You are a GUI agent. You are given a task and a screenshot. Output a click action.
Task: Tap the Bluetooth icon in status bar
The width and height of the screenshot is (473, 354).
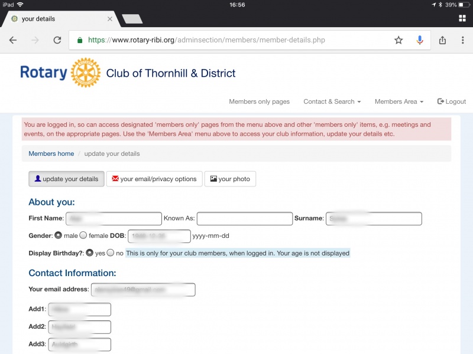point(440,5)
